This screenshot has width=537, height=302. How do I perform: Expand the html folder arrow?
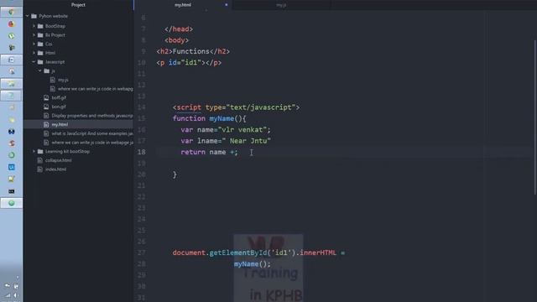pos(34,53)
